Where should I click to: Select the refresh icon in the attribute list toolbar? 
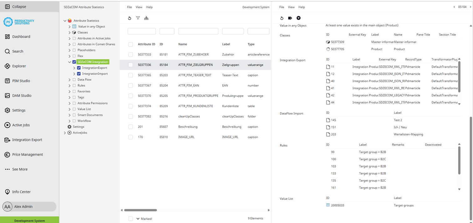tap(130, 18)
